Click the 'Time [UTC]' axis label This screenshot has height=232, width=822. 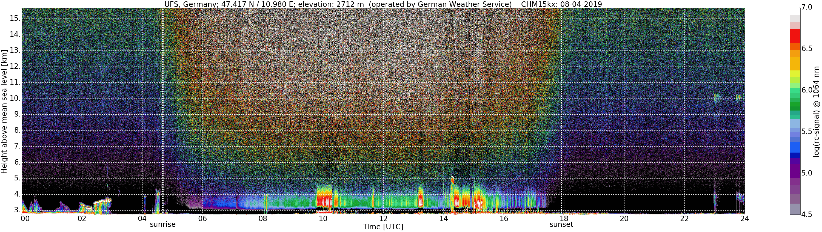click(x=383, y=227)
